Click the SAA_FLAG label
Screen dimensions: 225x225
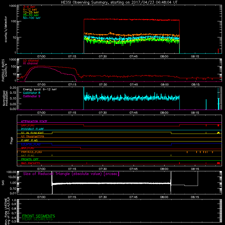(x=28, y=148)
